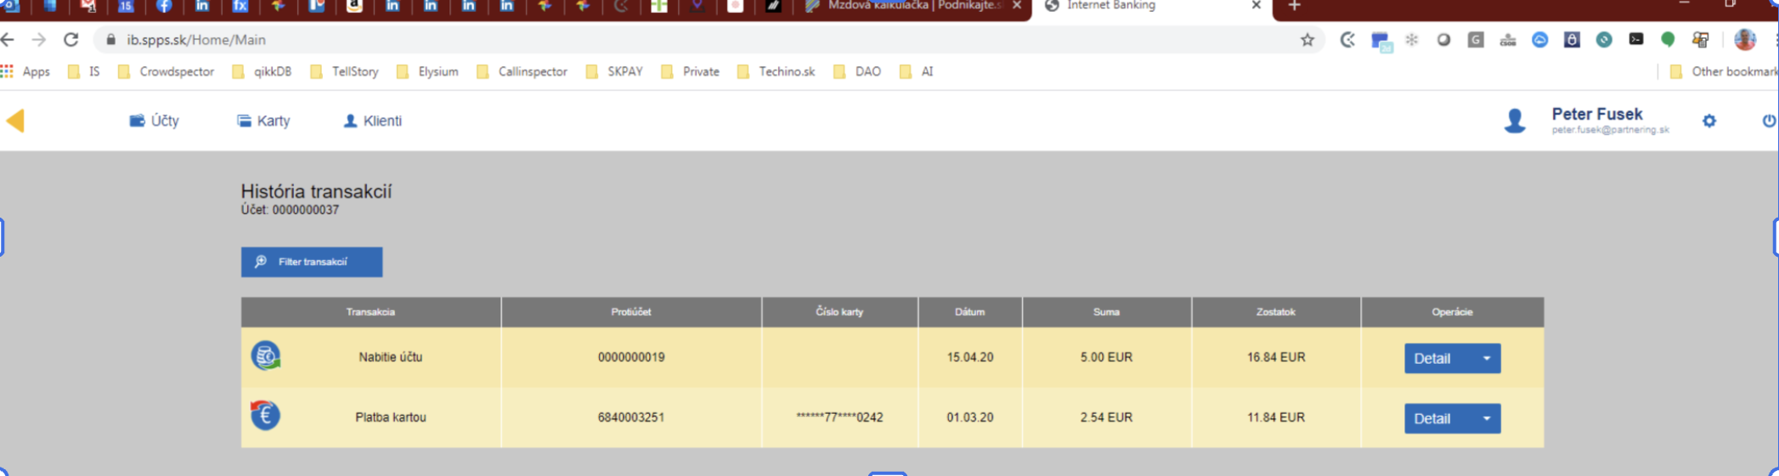Open the terminal prompt extension icon
The width and height of the screenshot is (1779, 476).
pyautogui.click(x=1636, y=39)
